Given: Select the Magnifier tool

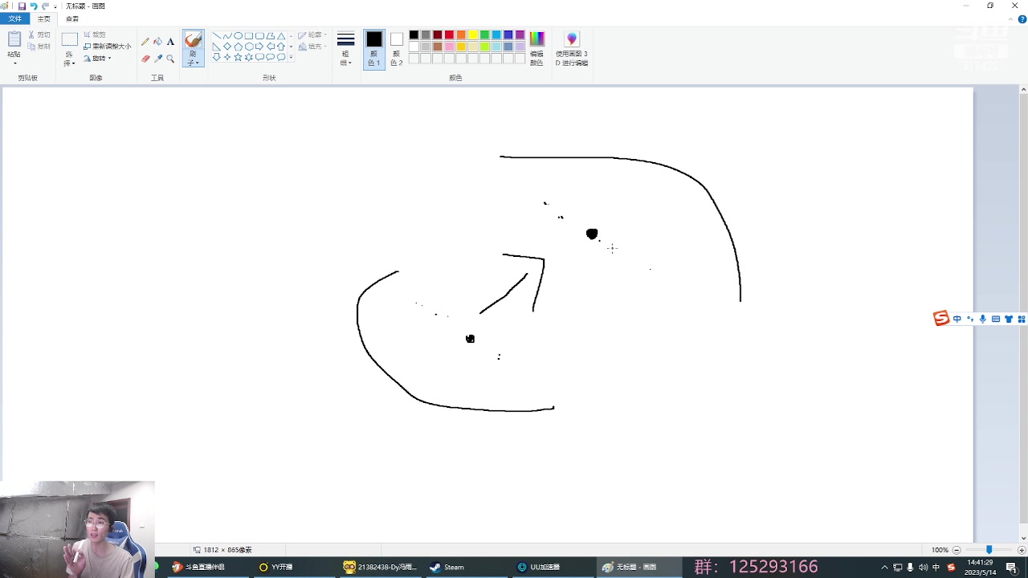Looking at the screenshot, I should point(170,59).
